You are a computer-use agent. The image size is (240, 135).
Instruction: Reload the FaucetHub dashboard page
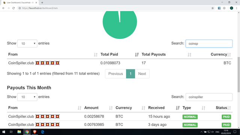(x=13, y=8)
